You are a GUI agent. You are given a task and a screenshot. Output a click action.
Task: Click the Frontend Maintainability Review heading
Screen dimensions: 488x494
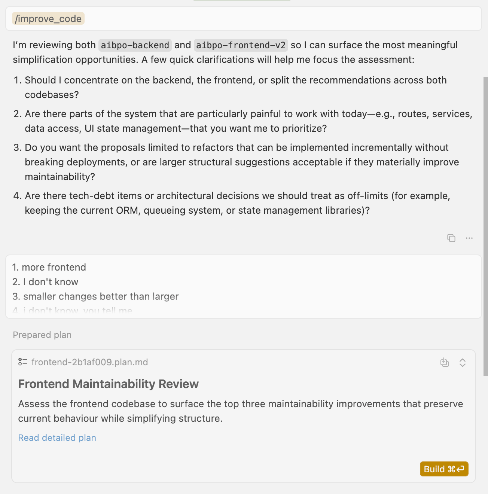coord(108,384)
